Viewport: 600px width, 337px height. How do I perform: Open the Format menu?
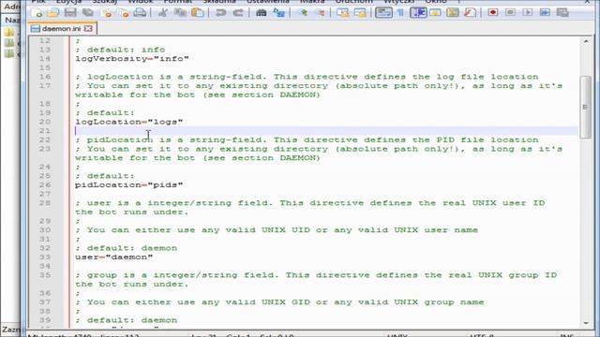tap(178, 2)
